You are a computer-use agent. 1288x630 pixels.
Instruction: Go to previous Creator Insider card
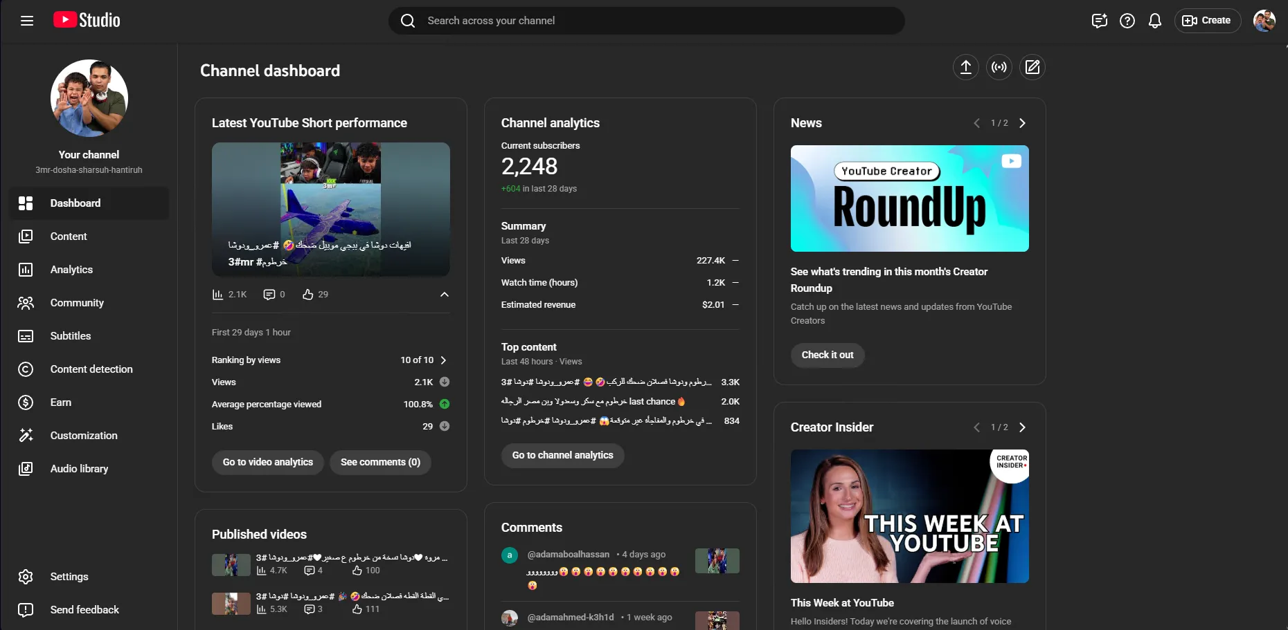977,427
